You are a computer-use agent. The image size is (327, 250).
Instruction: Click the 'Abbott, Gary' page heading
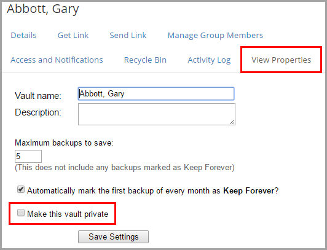[43, 9]
